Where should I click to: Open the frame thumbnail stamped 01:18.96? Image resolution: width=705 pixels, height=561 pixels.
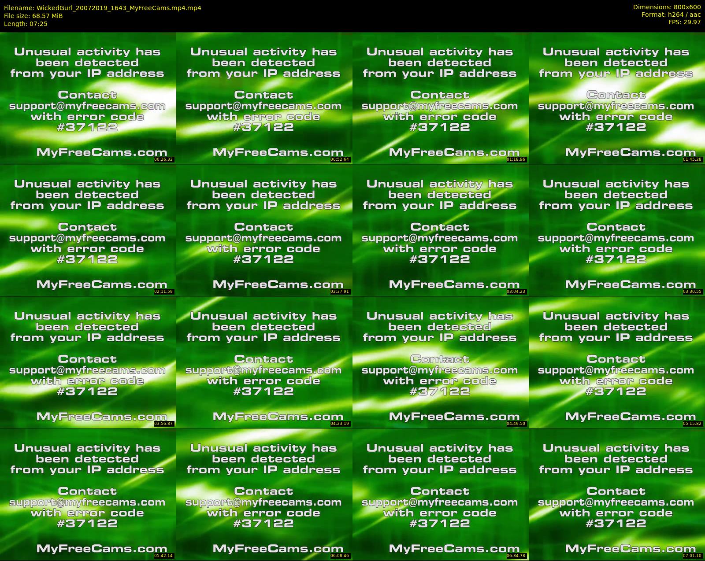441,98
